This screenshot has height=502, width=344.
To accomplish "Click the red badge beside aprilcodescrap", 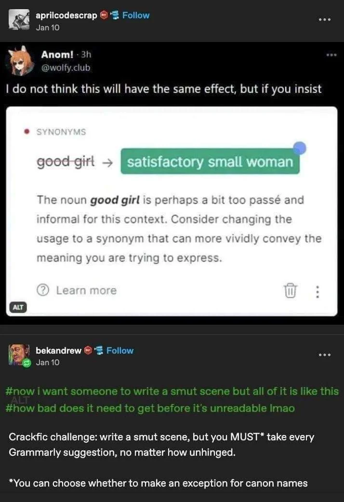I will click(x=104, y=15).
